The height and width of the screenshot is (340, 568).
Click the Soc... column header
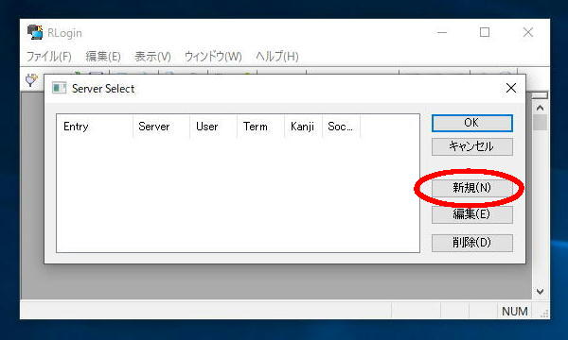pos(341,127)
